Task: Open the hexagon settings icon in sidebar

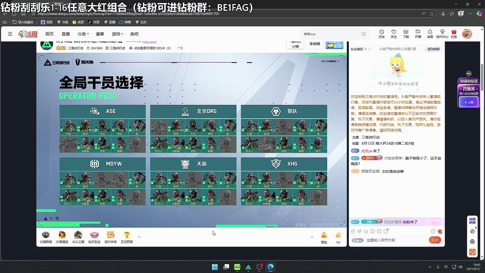Action: [x=472, y=242]
